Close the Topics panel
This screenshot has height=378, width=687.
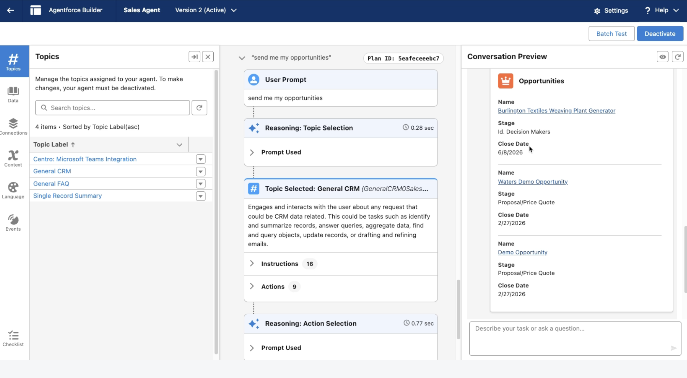click(x=208, y=57)
